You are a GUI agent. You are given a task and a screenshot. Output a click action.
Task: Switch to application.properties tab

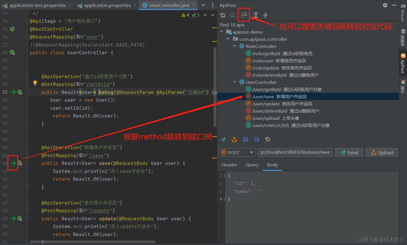pos(107,5)
